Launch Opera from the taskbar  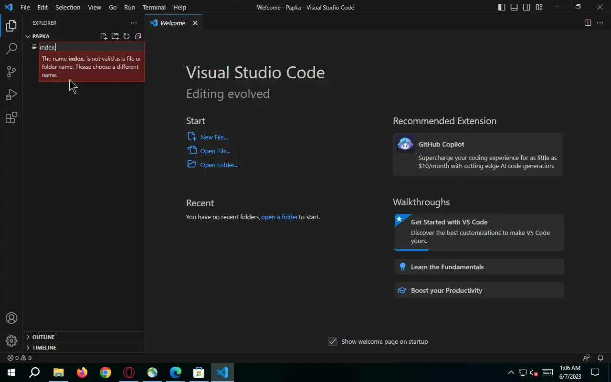coord(128,372)
